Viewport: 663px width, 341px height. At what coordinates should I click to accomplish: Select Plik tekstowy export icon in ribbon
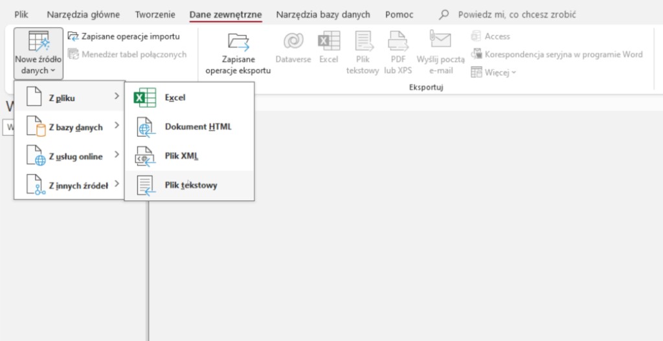[x=363, y=42]
